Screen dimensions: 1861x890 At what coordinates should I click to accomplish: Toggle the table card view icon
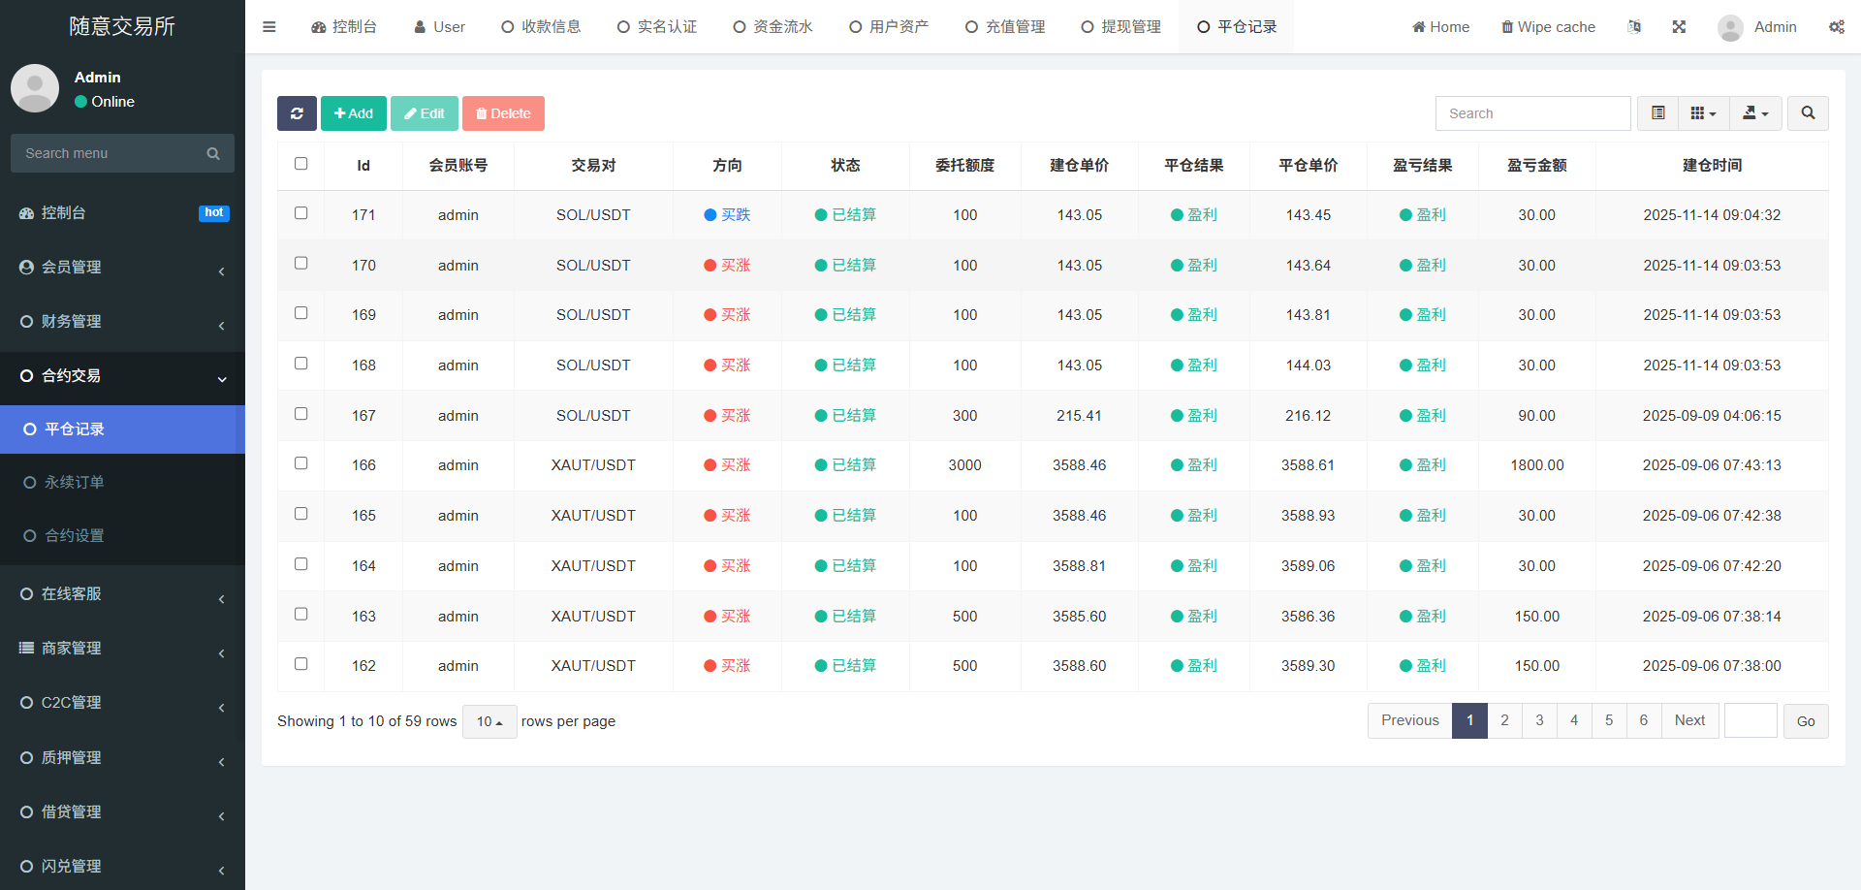click(x=1657, y=113)
